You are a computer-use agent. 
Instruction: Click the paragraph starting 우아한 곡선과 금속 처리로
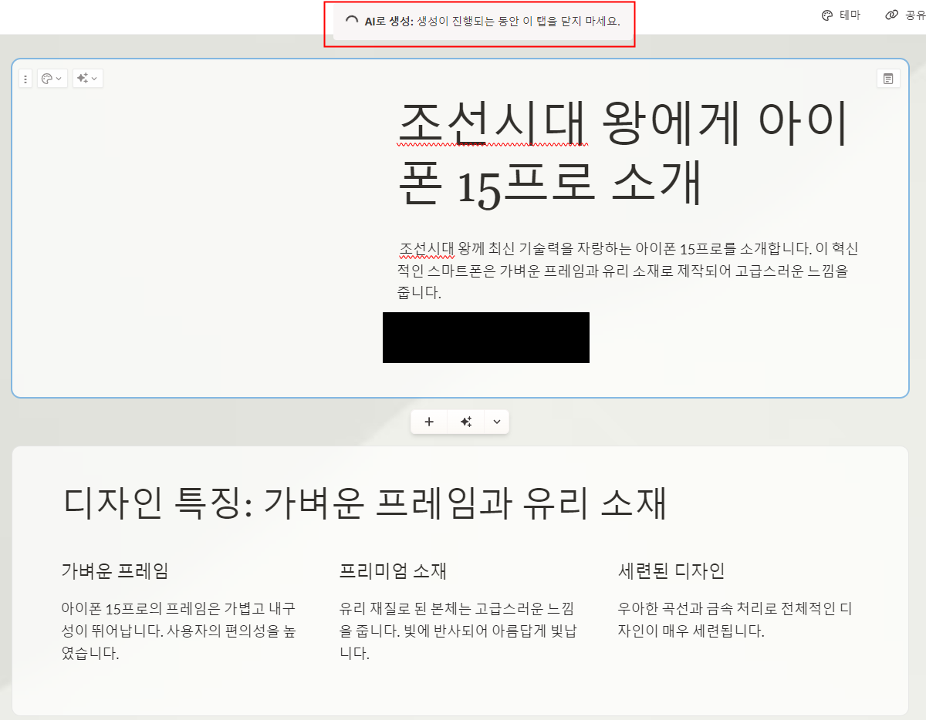click(x=735, y=619)
